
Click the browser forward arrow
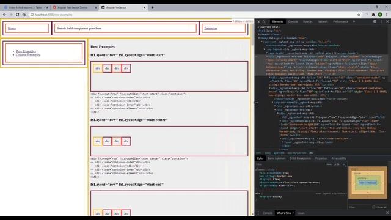(11, 15)
